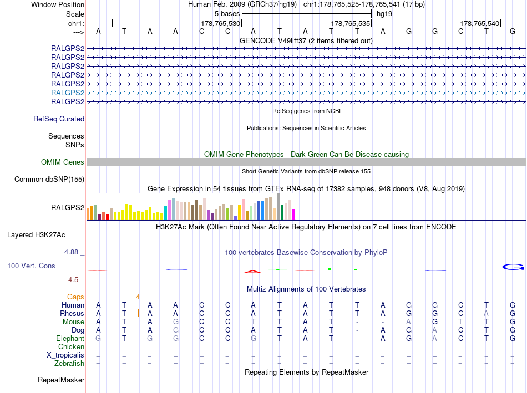Click the 178,765,540 ruler position label
The width and height of the screenshot is (527, 393).
(480, 23)
